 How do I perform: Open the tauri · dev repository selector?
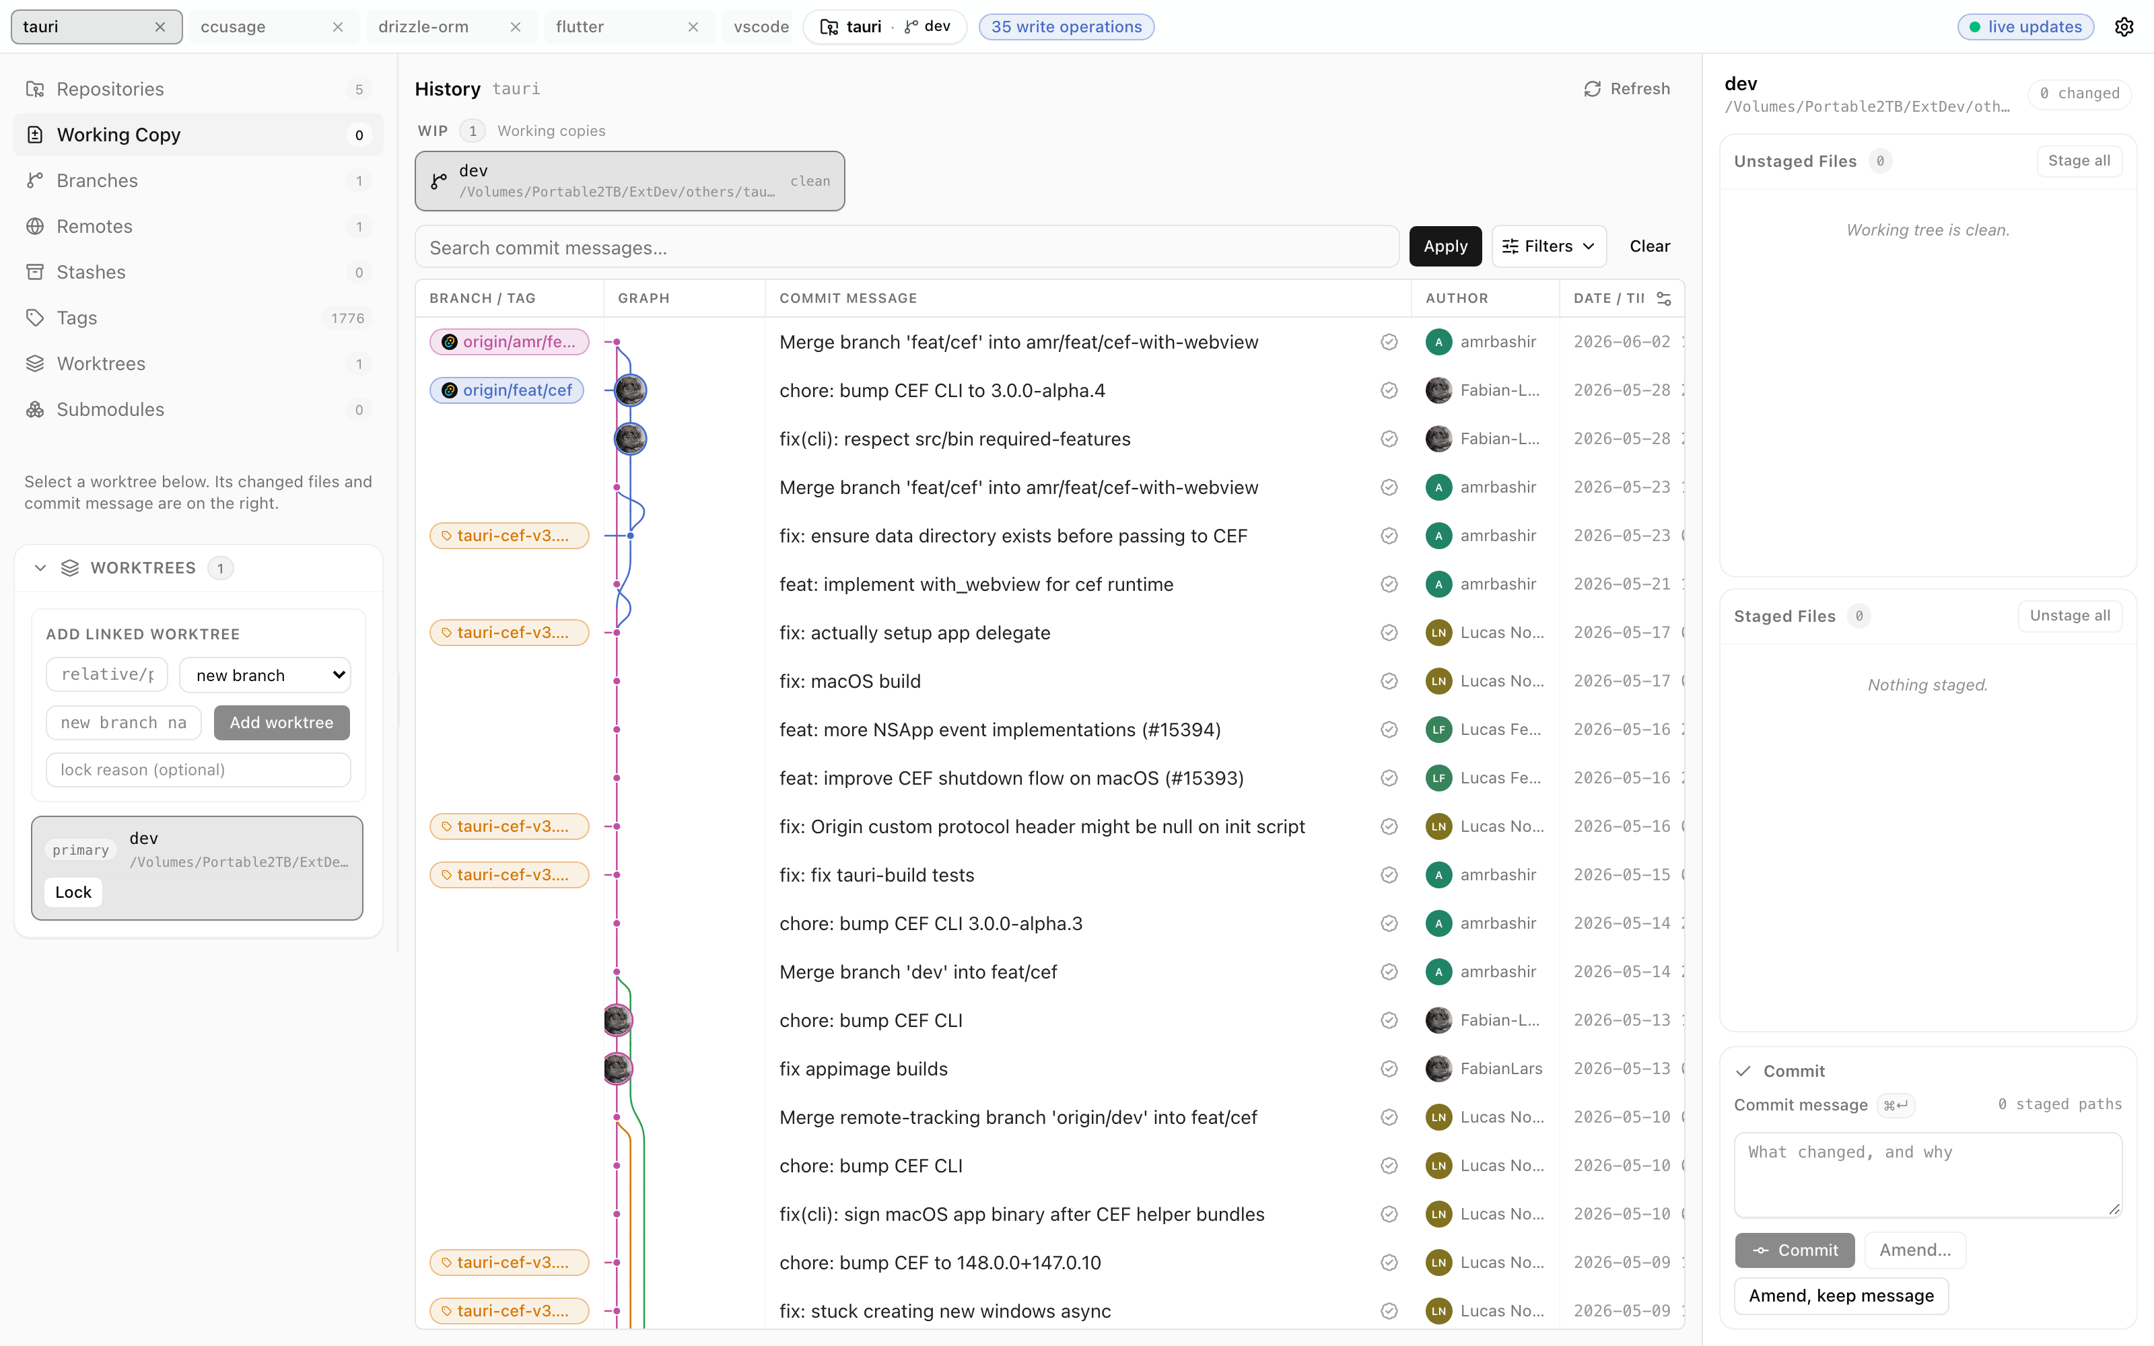click(884, 27)
